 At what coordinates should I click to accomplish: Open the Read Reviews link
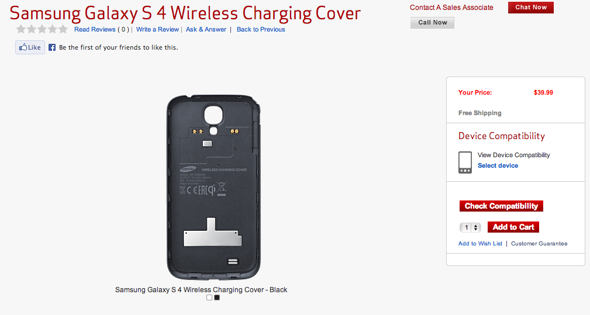pyautogui.click(x=95, y=29)
